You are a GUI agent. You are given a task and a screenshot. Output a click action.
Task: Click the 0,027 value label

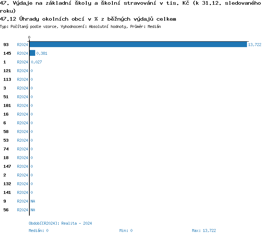click(x=36, y=62)
